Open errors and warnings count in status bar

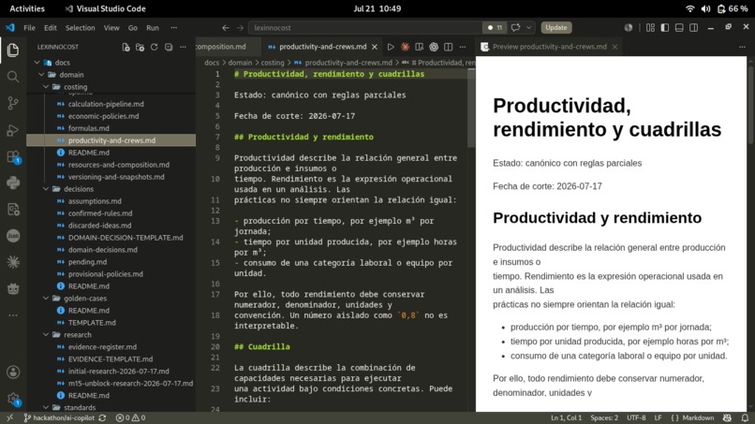tap(130, 417)
